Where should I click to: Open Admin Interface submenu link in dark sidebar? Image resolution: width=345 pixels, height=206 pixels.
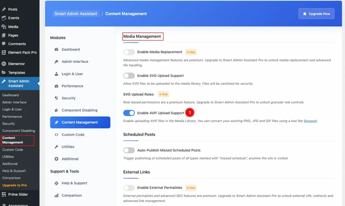14,102
